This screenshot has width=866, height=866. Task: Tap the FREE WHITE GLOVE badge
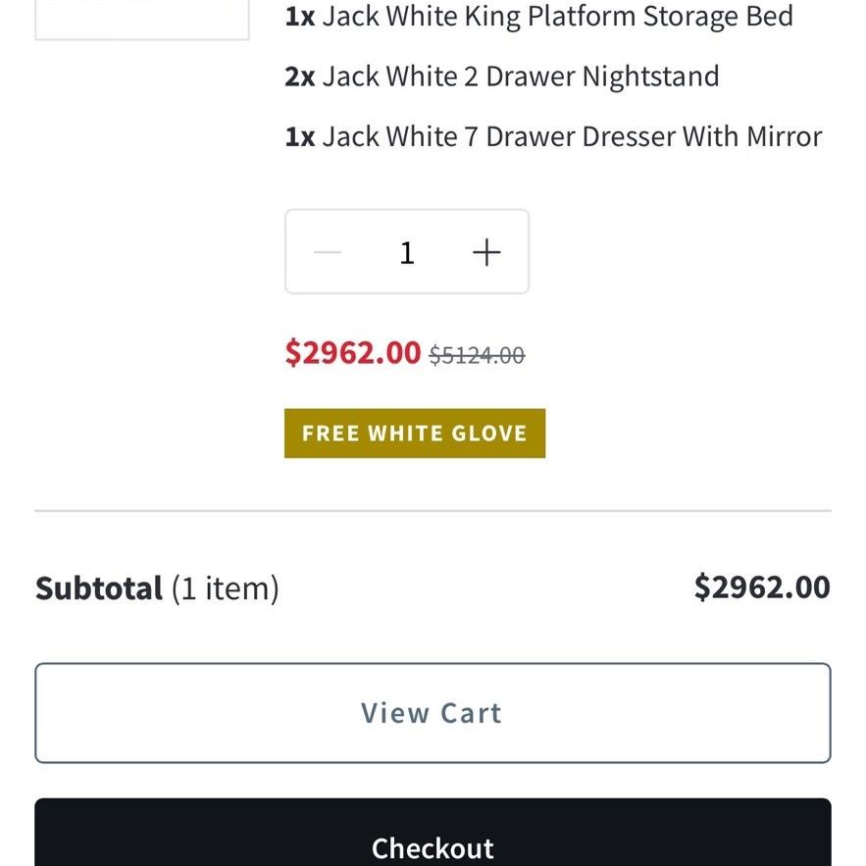415,433
